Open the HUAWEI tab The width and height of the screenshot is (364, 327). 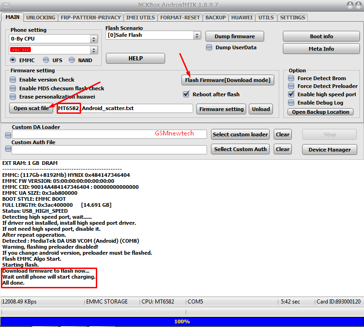tap(241, 18)
